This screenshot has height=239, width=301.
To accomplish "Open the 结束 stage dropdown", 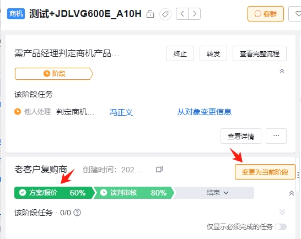I will pos(217,193).
